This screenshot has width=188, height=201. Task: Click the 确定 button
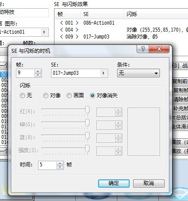[114, 183]
